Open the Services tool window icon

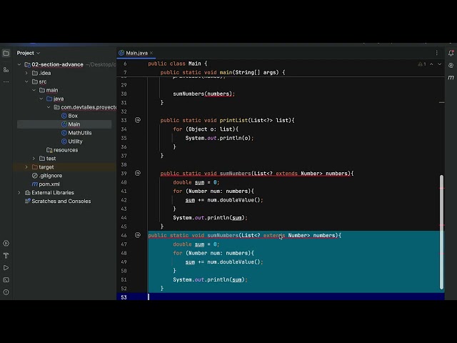6,243
